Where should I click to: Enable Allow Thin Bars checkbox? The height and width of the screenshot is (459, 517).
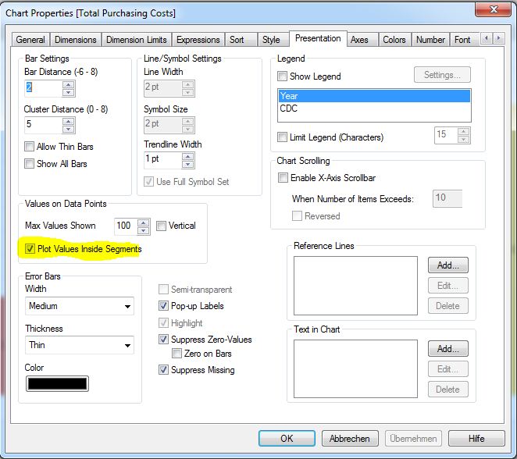pyautogui.click(x=30, y=146)
